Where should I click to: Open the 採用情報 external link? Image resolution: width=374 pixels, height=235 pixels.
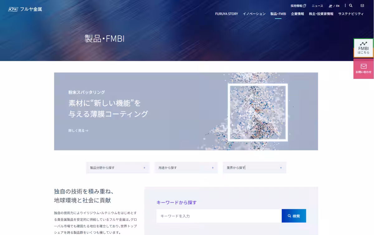pos(298,6)
